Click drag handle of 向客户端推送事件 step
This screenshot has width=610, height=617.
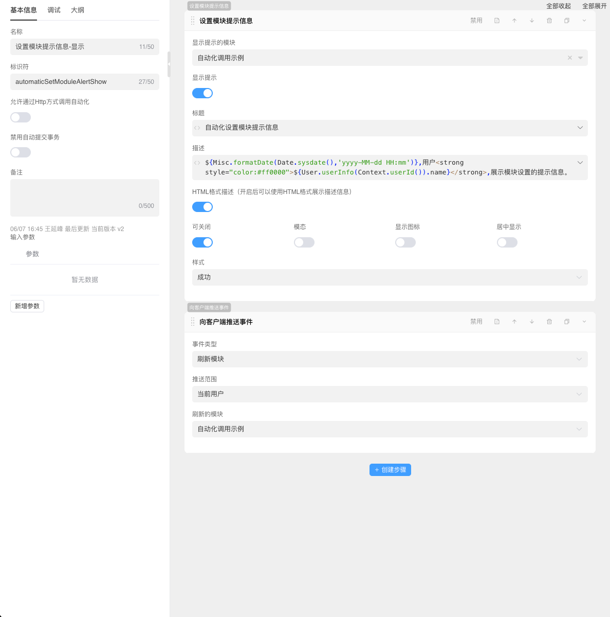tap(193, 322)
